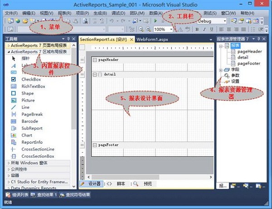Toggle Bold formatting
This screenshot has height=209, width=272.
[x=197, y=29]
